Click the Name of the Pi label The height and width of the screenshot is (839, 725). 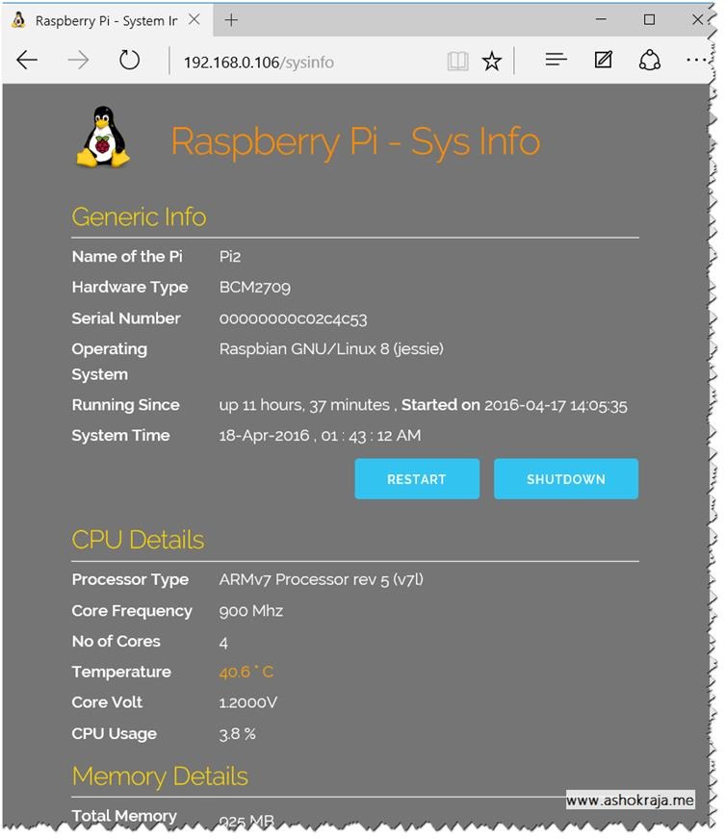(x=127, y=256)
